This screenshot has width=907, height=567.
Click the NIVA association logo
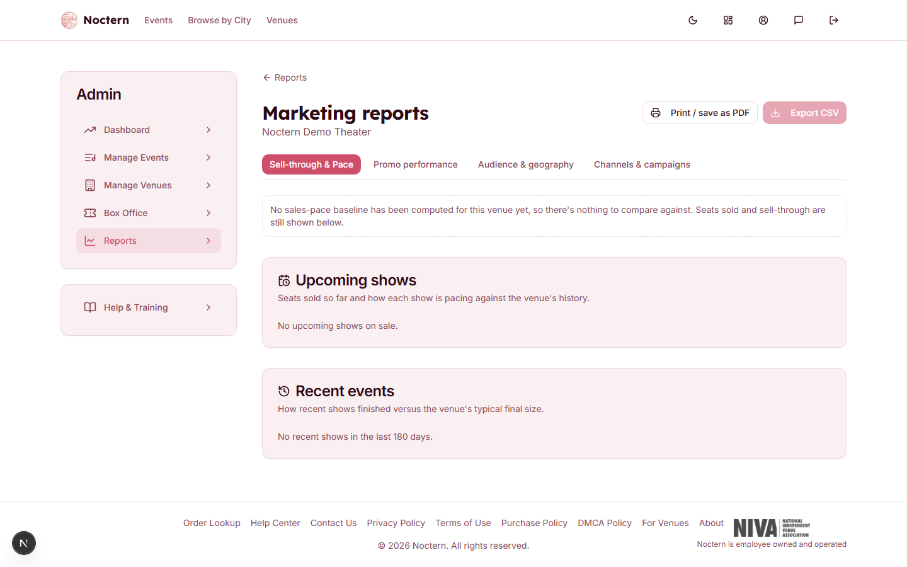[x=772, y=528]
